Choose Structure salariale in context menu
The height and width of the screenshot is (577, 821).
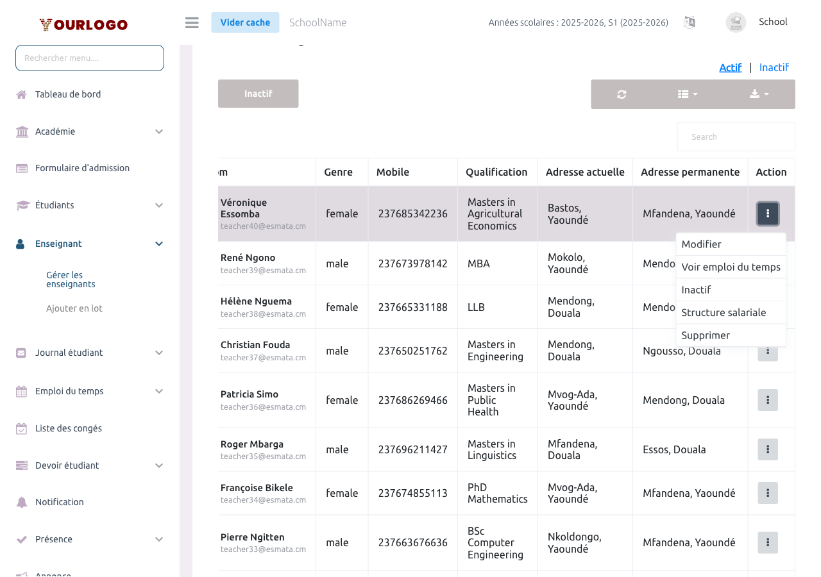(x=724, y=312)
